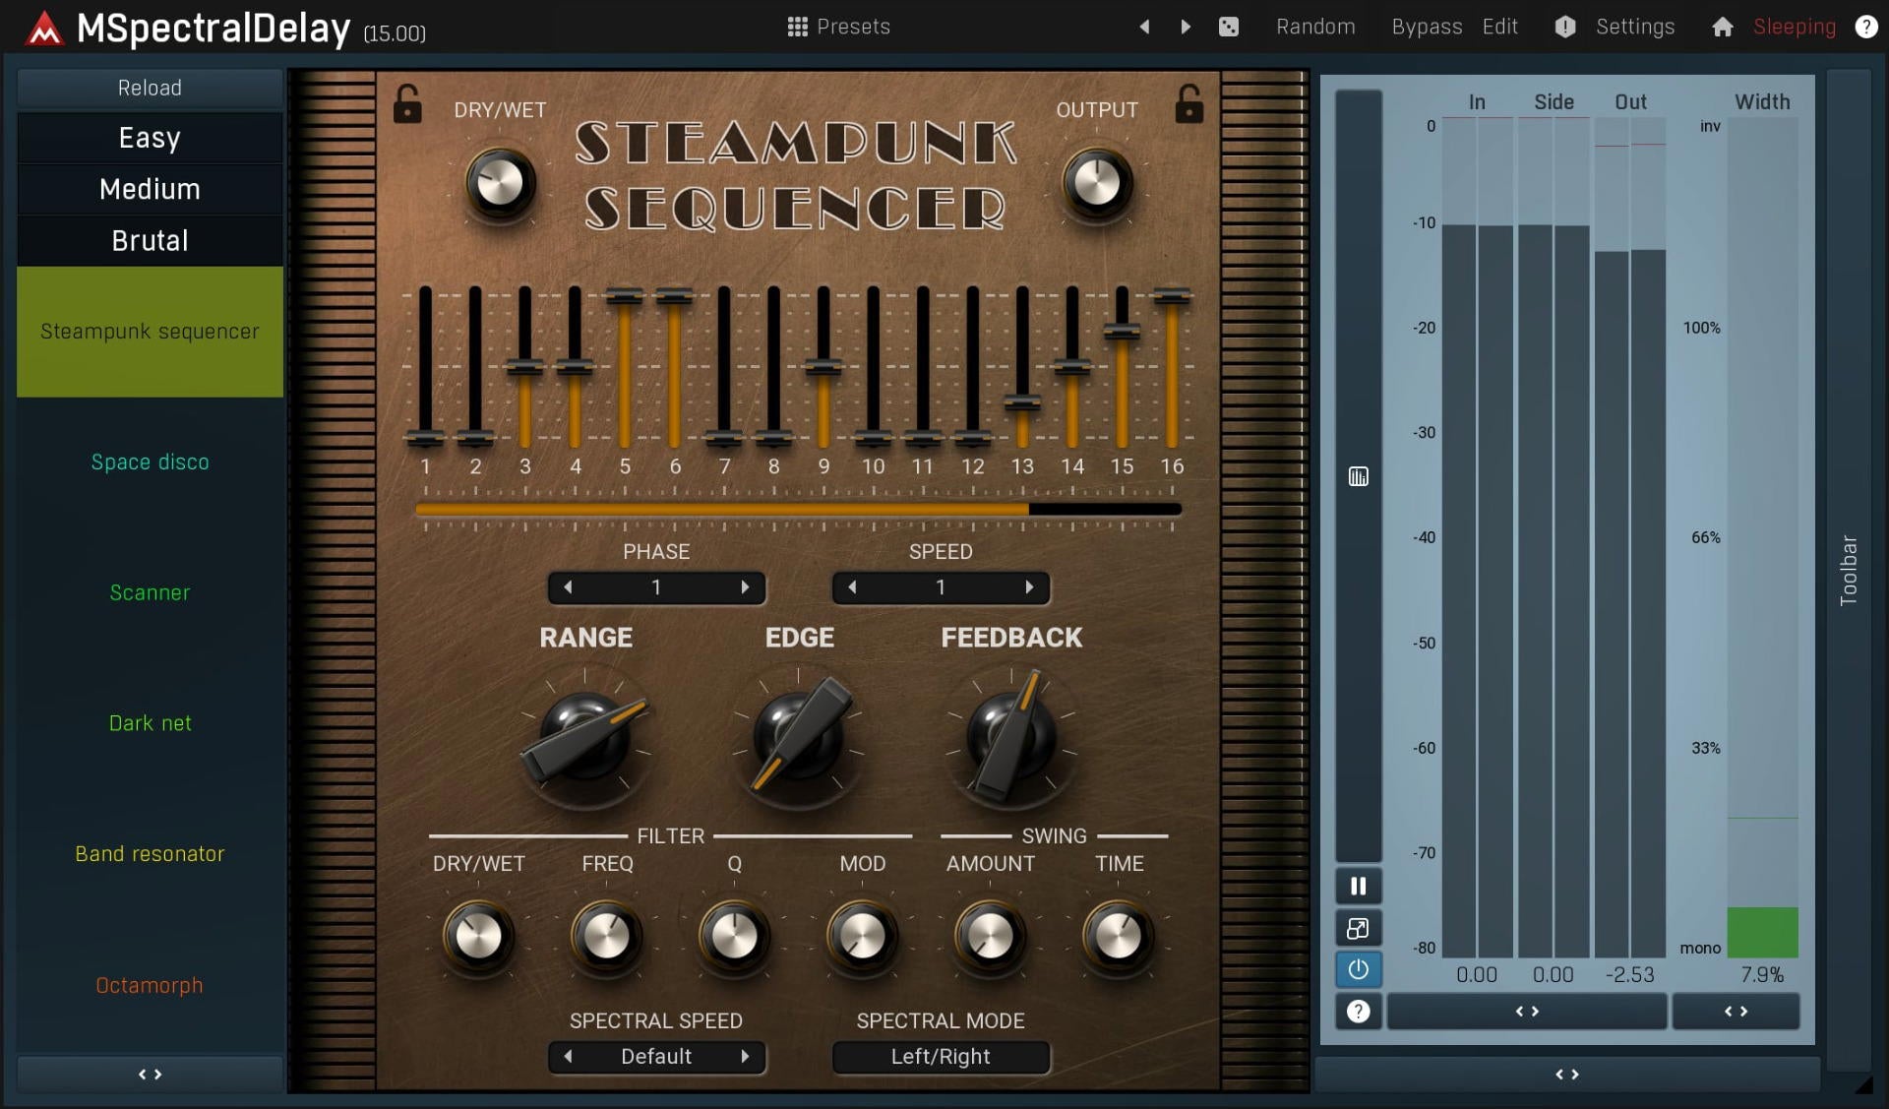Increase PHASE with the right arrow

tap(745, 587)
